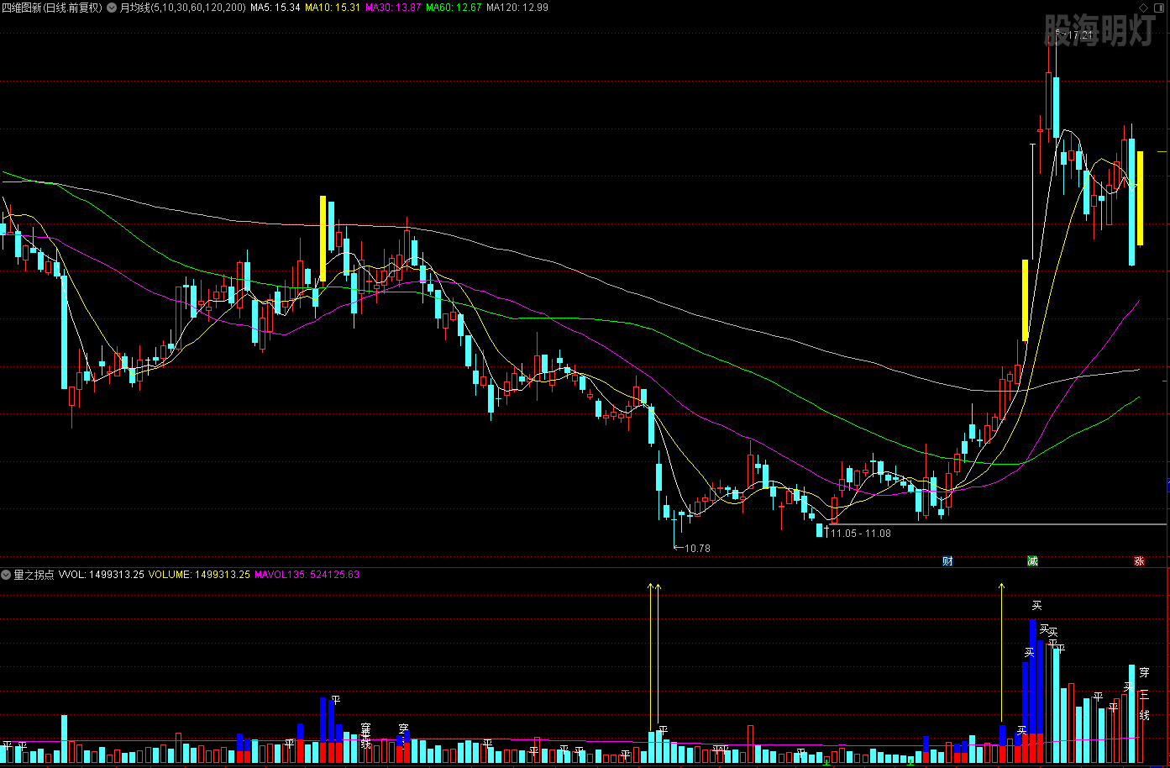Click the 四维图新 chart title label

(x=52, y=8)
